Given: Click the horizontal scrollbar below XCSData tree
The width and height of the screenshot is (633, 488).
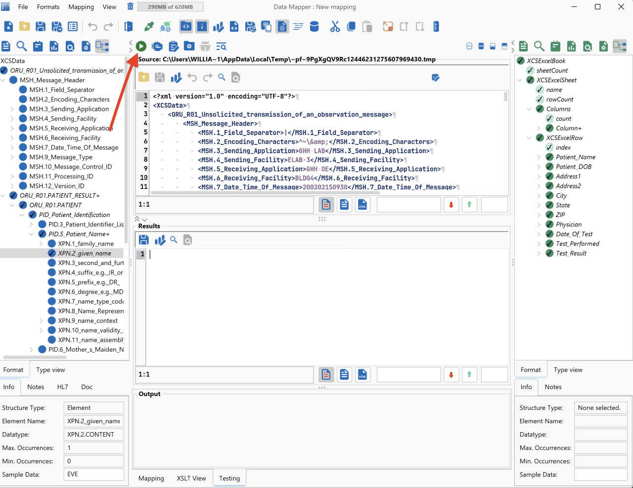Looking at the screenshot, I should point(35,357).
